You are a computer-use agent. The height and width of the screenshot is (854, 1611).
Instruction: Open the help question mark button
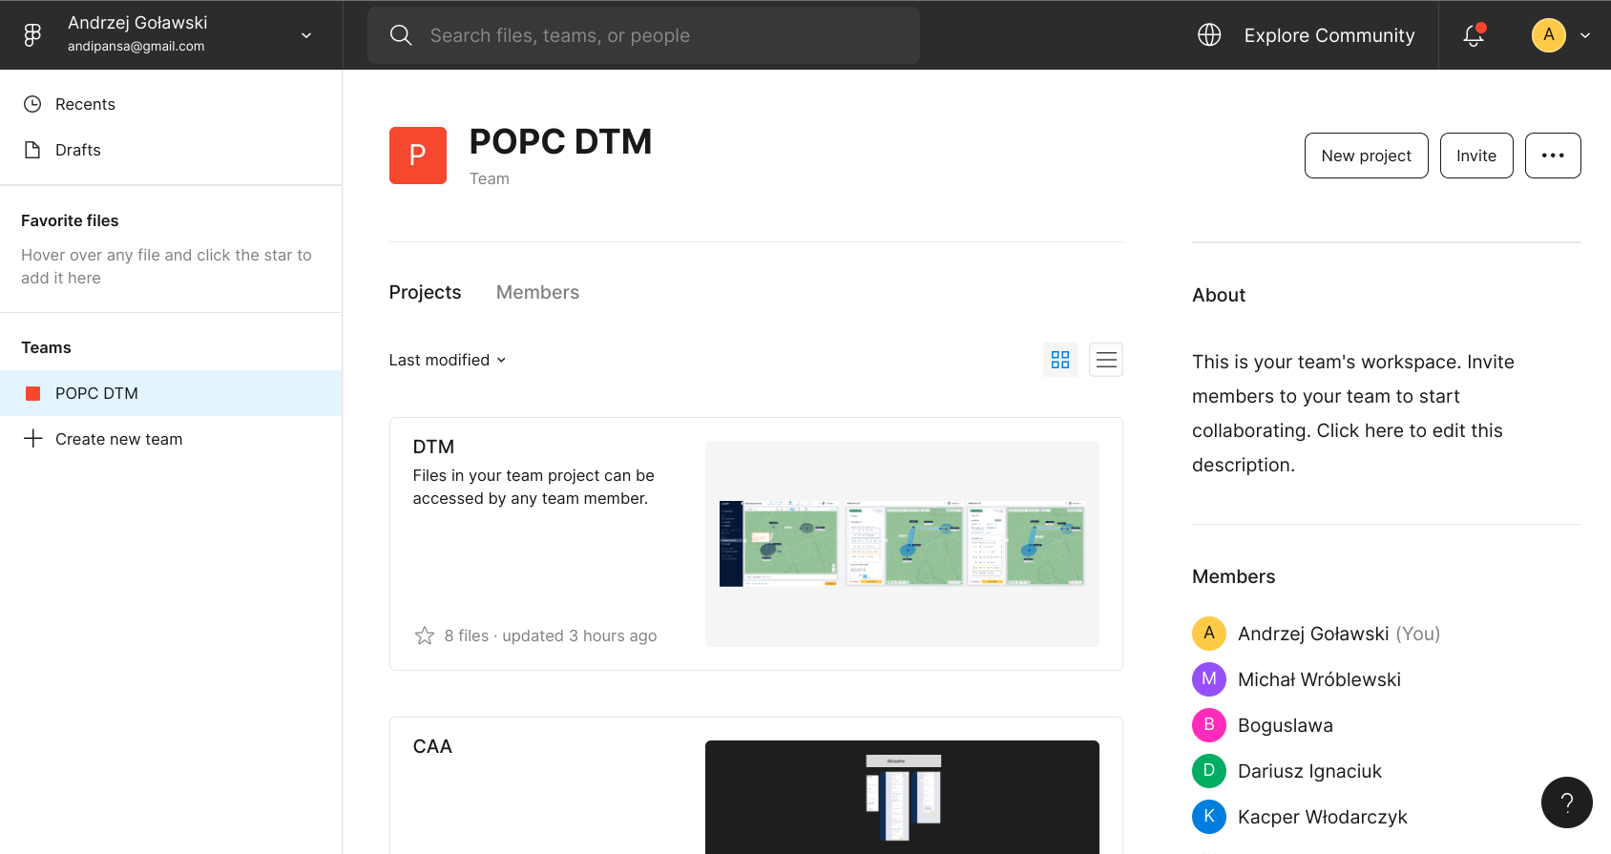tap(1566, 802)
